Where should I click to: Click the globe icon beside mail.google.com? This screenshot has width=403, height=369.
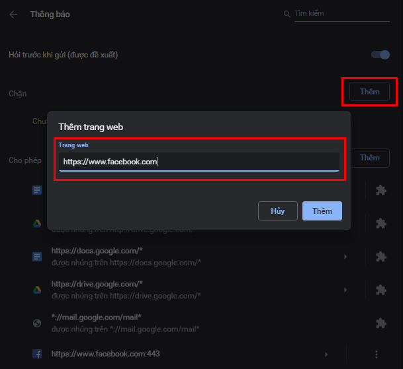tap(37, 323)
